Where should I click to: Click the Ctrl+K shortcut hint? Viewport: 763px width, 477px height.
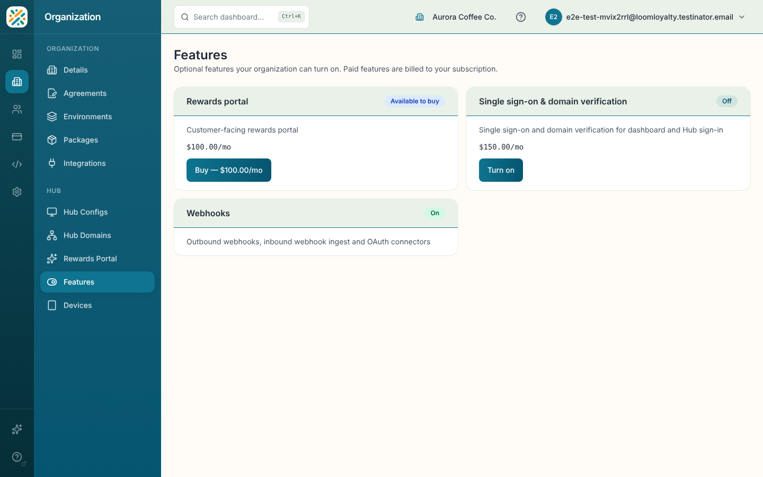291,17
